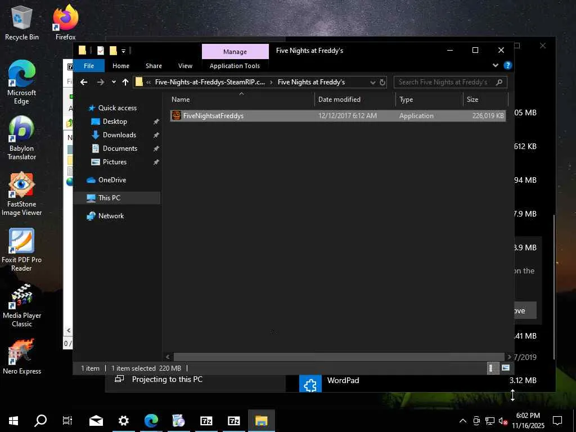
Task: Open Network in the navigation pane
Action: click(111, 216)
